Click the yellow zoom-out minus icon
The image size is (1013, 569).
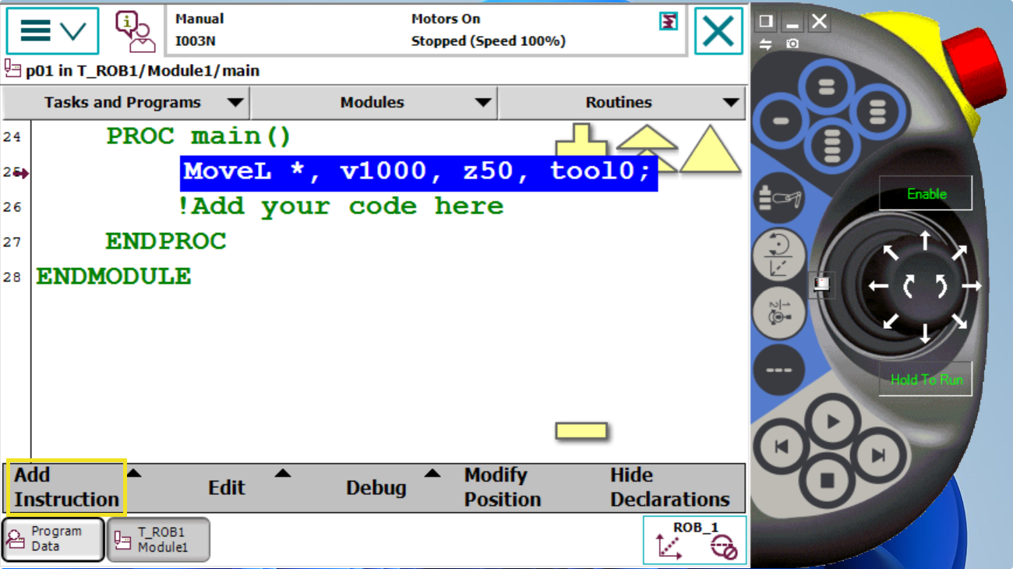(581, 430)
